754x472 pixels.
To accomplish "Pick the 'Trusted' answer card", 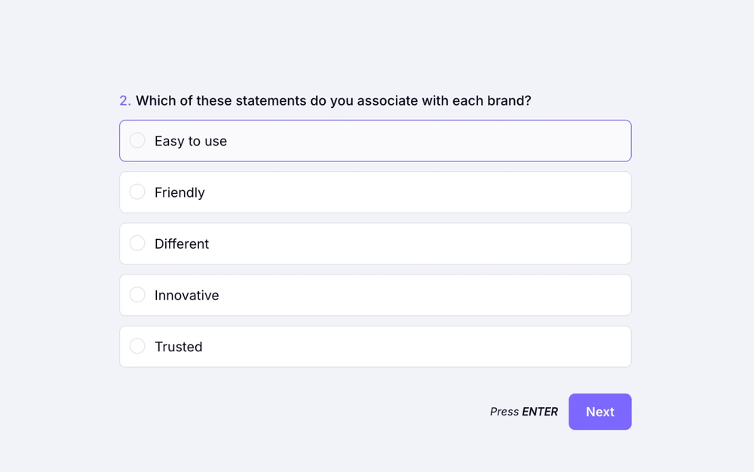I will 375,345.
